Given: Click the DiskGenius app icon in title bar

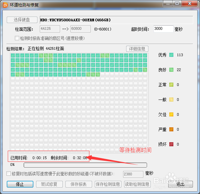Looking at the screenshot, I should (5, 5).
